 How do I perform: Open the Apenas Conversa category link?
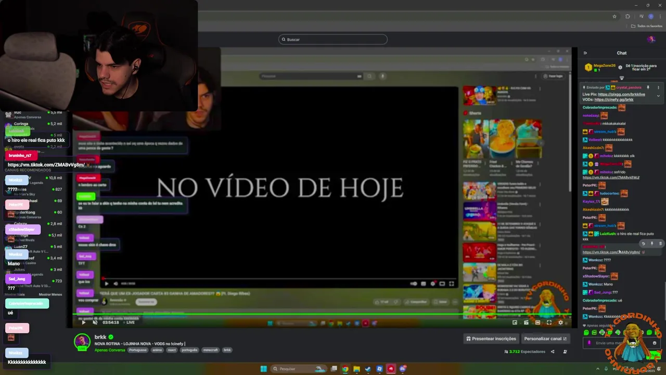click(110, 350)
